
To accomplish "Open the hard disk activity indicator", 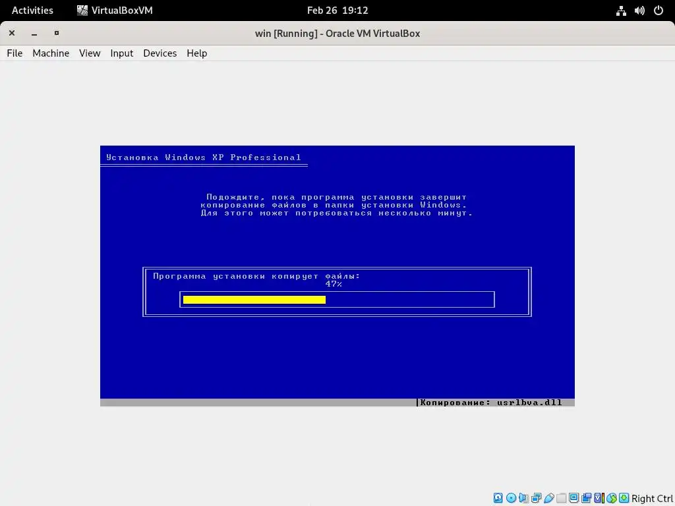I will [x=498, y=498].
